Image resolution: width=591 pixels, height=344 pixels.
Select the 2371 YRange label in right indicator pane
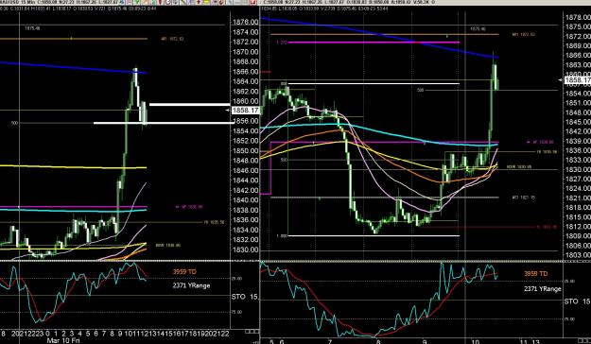(543, 288)
